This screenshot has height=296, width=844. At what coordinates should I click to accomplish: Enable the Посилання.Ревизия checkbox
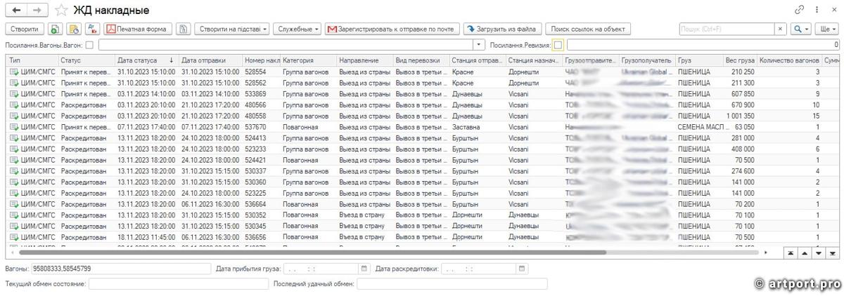coord(558,45)
